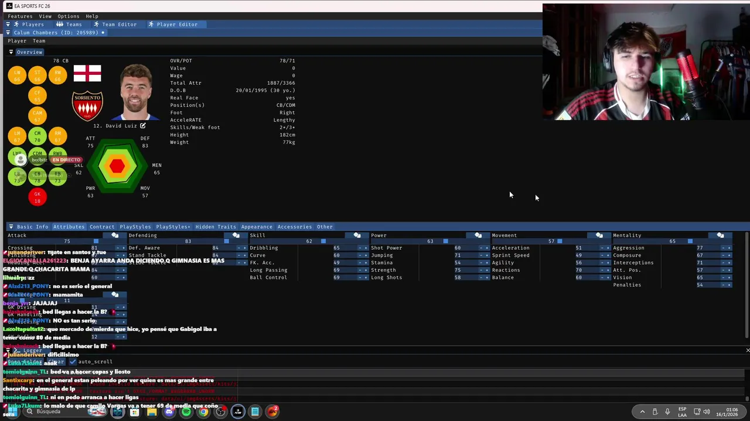
Task: Randomize Movement attributes with dice icon
Action: 599,235
